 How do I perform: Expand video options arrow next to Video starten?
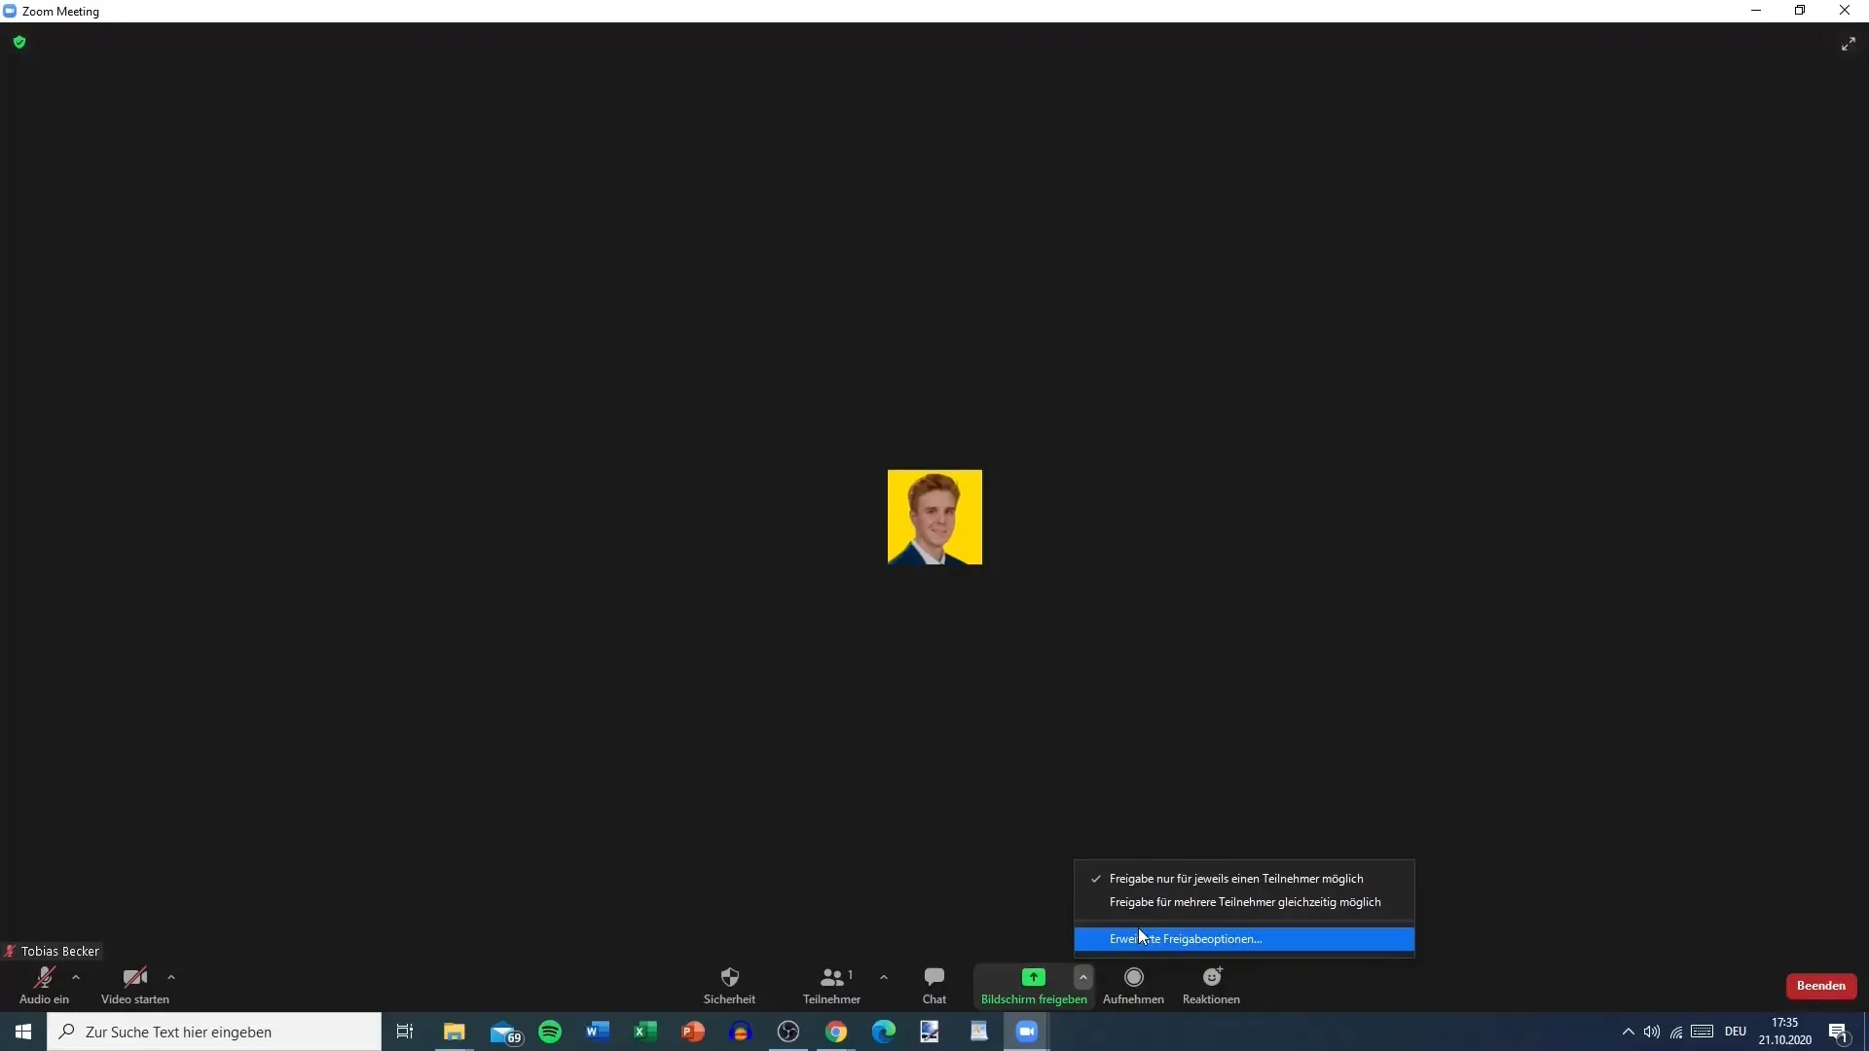click(171, 977)
